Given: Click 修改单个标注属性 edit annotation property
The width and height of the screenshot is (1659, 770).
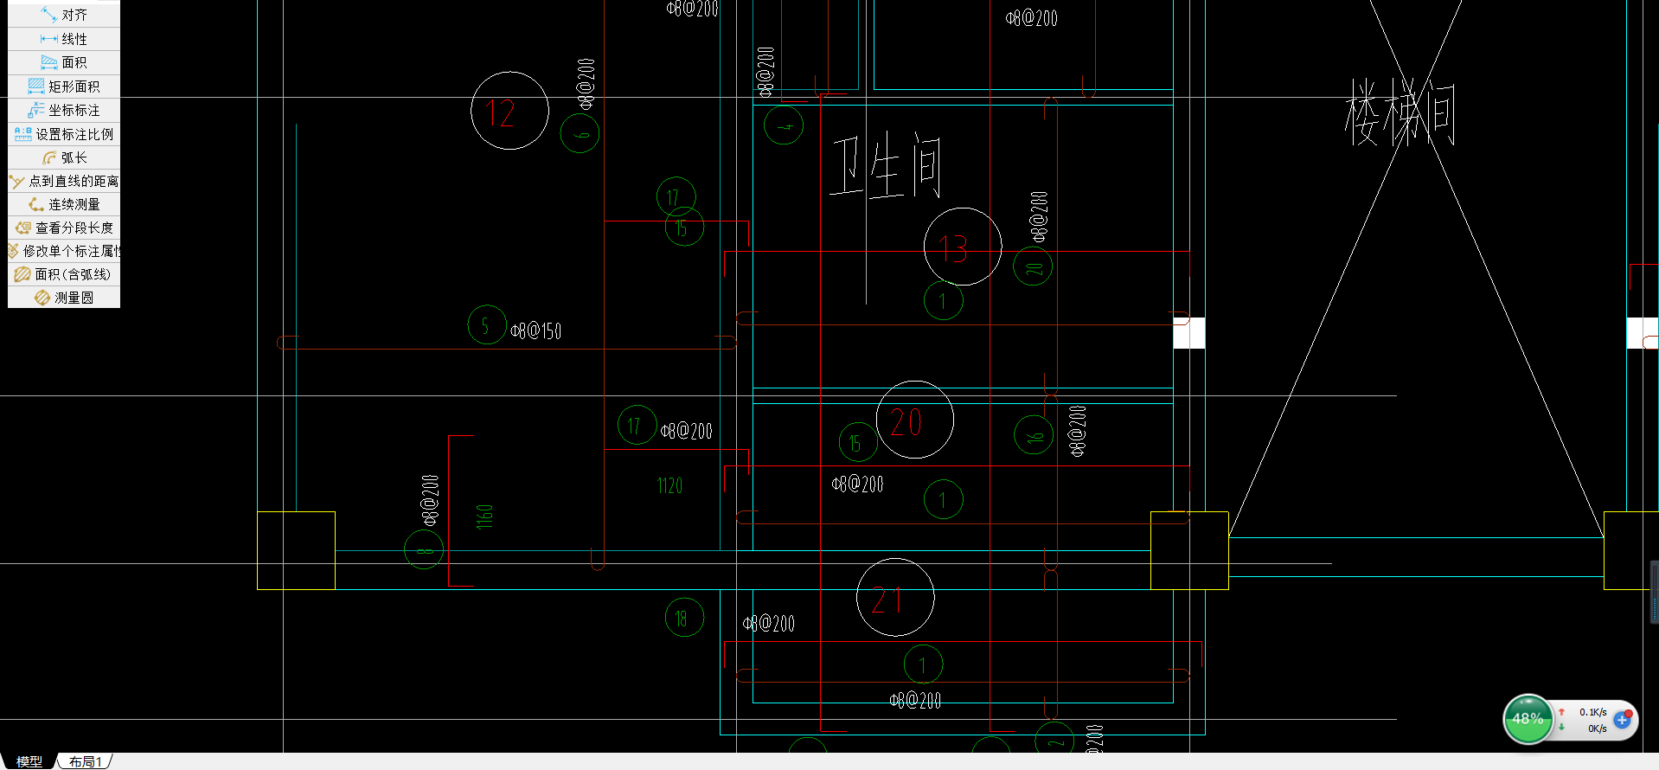Looking at the screenshot, I should pyautogui.click(x=64, y=251).
